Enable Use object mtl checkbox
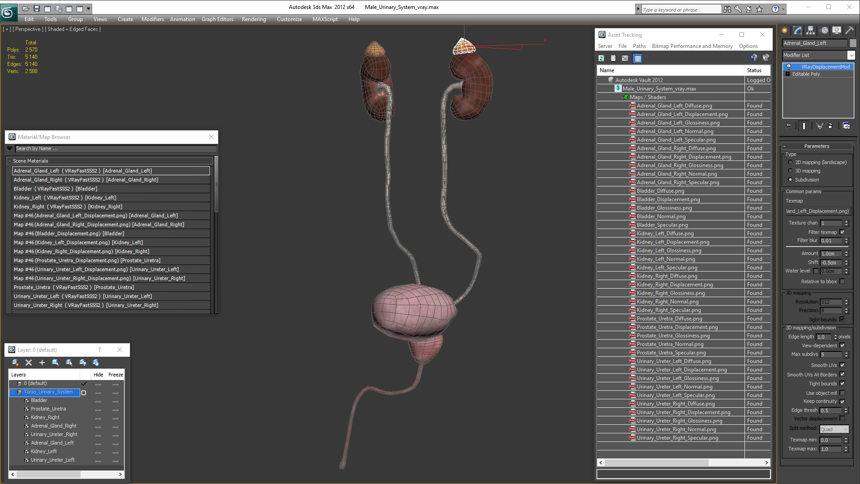This screenshot has width=860, height=484. pos(843,393)
